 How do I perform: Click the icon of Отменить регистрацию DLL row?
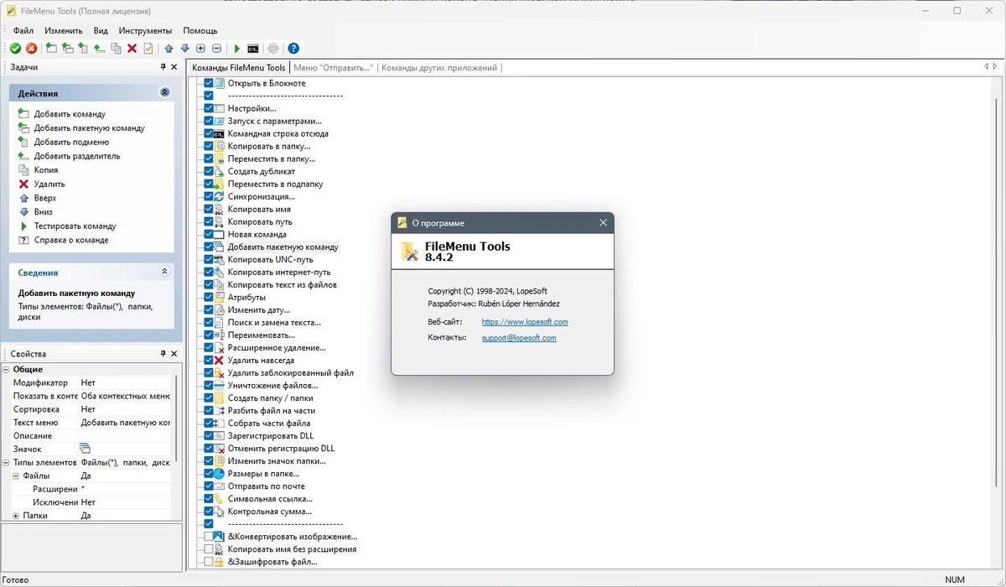pos(220,449)
